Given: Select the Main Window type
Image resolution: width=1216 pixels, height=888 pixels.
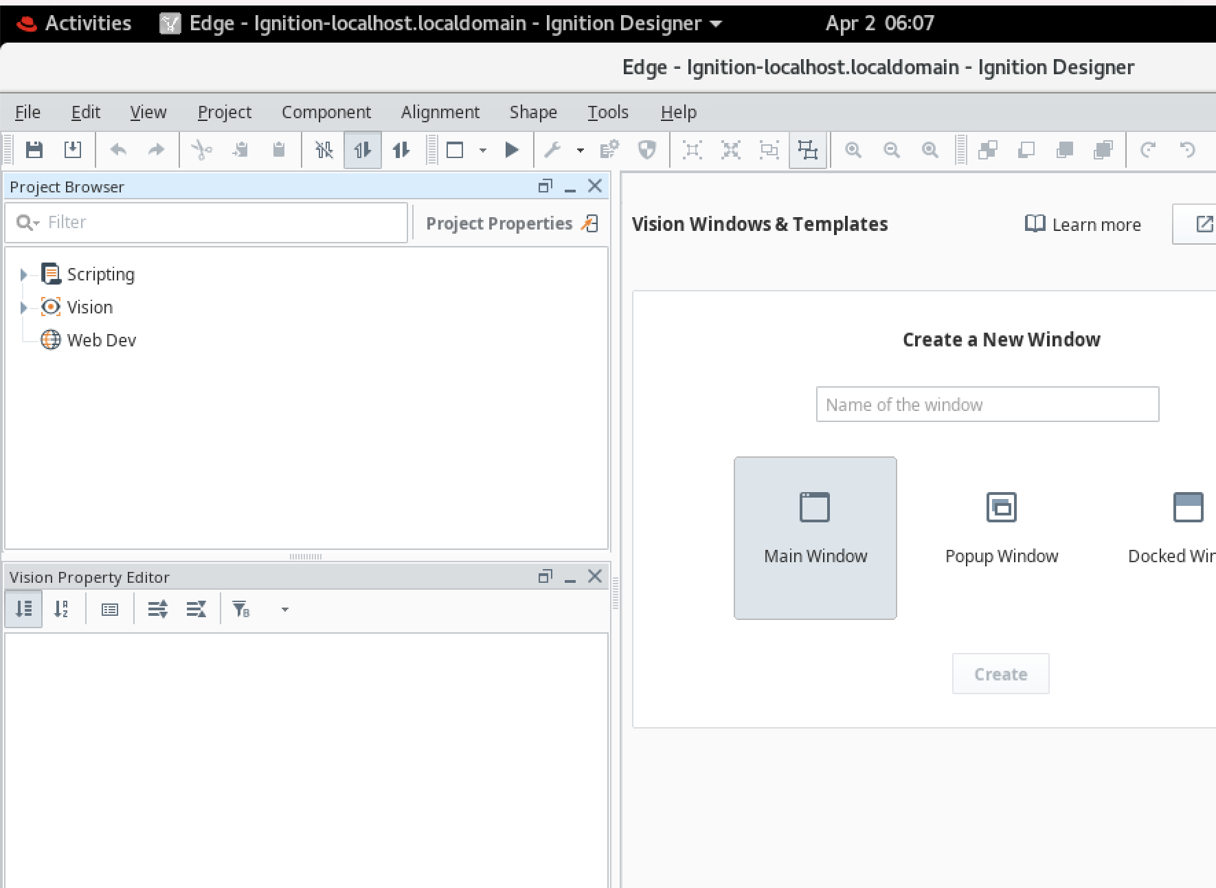Looking at the screenshot, I should [x=815, y=538].
